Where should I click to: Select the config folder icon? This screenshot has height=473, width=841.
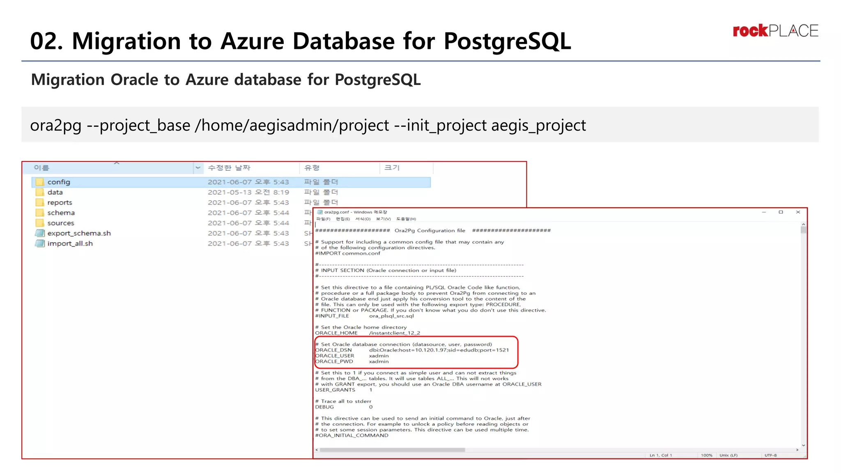(39, 182)
